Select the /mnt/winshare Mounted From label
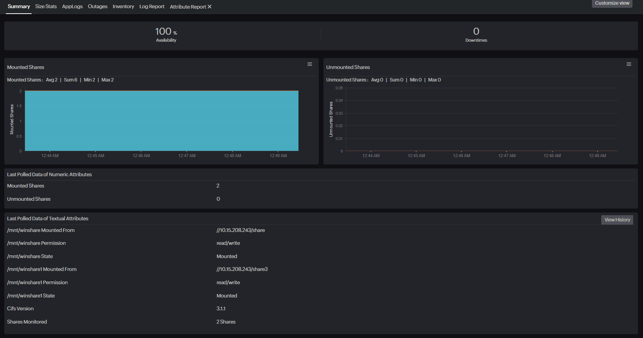643x338 pixels. pos(41,230)
